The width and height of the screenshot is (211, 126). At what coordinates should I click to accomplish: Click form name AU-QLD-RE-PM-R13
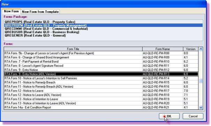click(x=156, y=74)
